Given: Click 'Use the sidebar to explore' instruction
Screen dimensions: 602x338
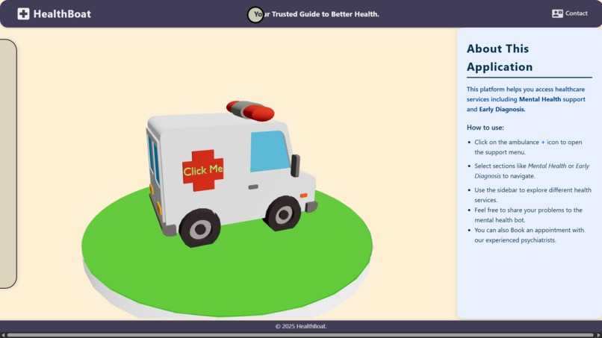Looking at the screenshot, I should click(533, 195).
